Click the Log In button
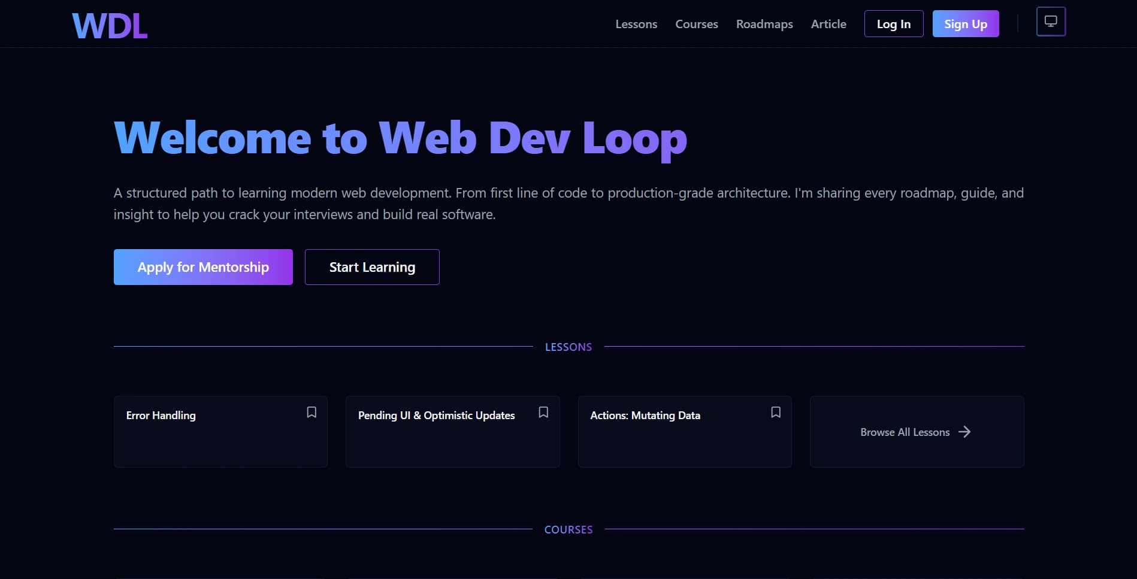The width and height of the screenshot is (1137, 579). [893, 24]
